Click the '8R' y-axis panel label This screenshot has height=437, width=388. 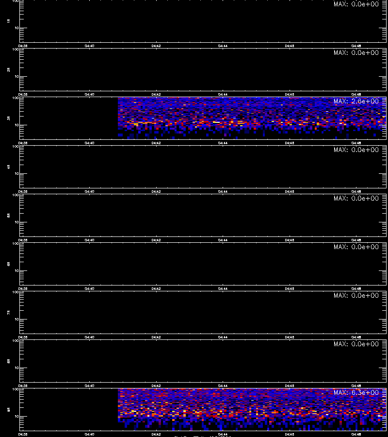coord(9,361)
